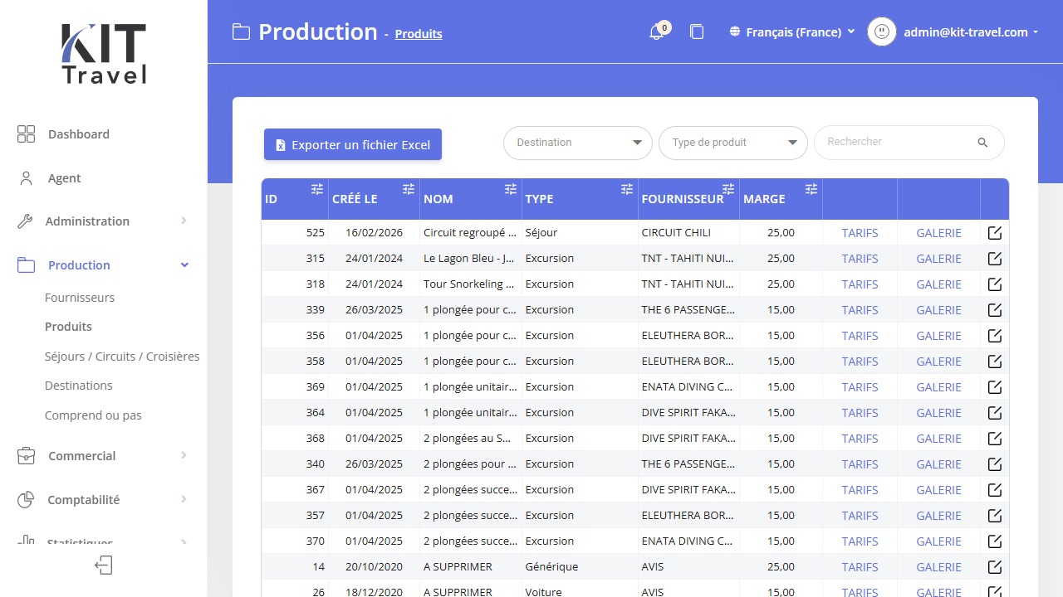Edit product 525 with edit icon

(995, 233)
